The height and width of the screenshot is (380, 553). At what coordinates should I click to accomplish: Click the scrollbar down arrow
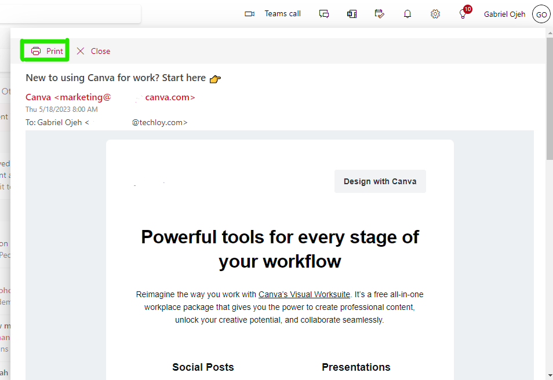pos(550,376)
